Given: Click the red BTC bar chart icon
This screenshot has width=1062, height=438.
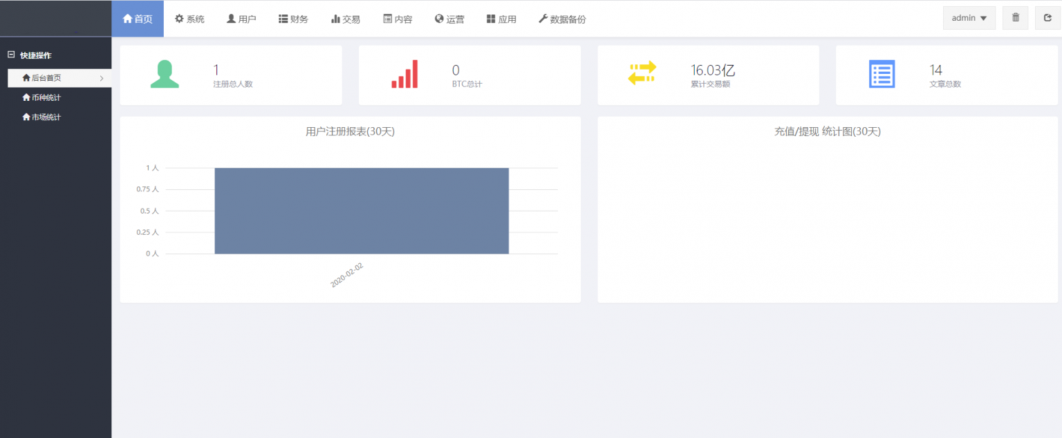Looking at the screenshot, I should pyautogui.click(x=404, y=75).
